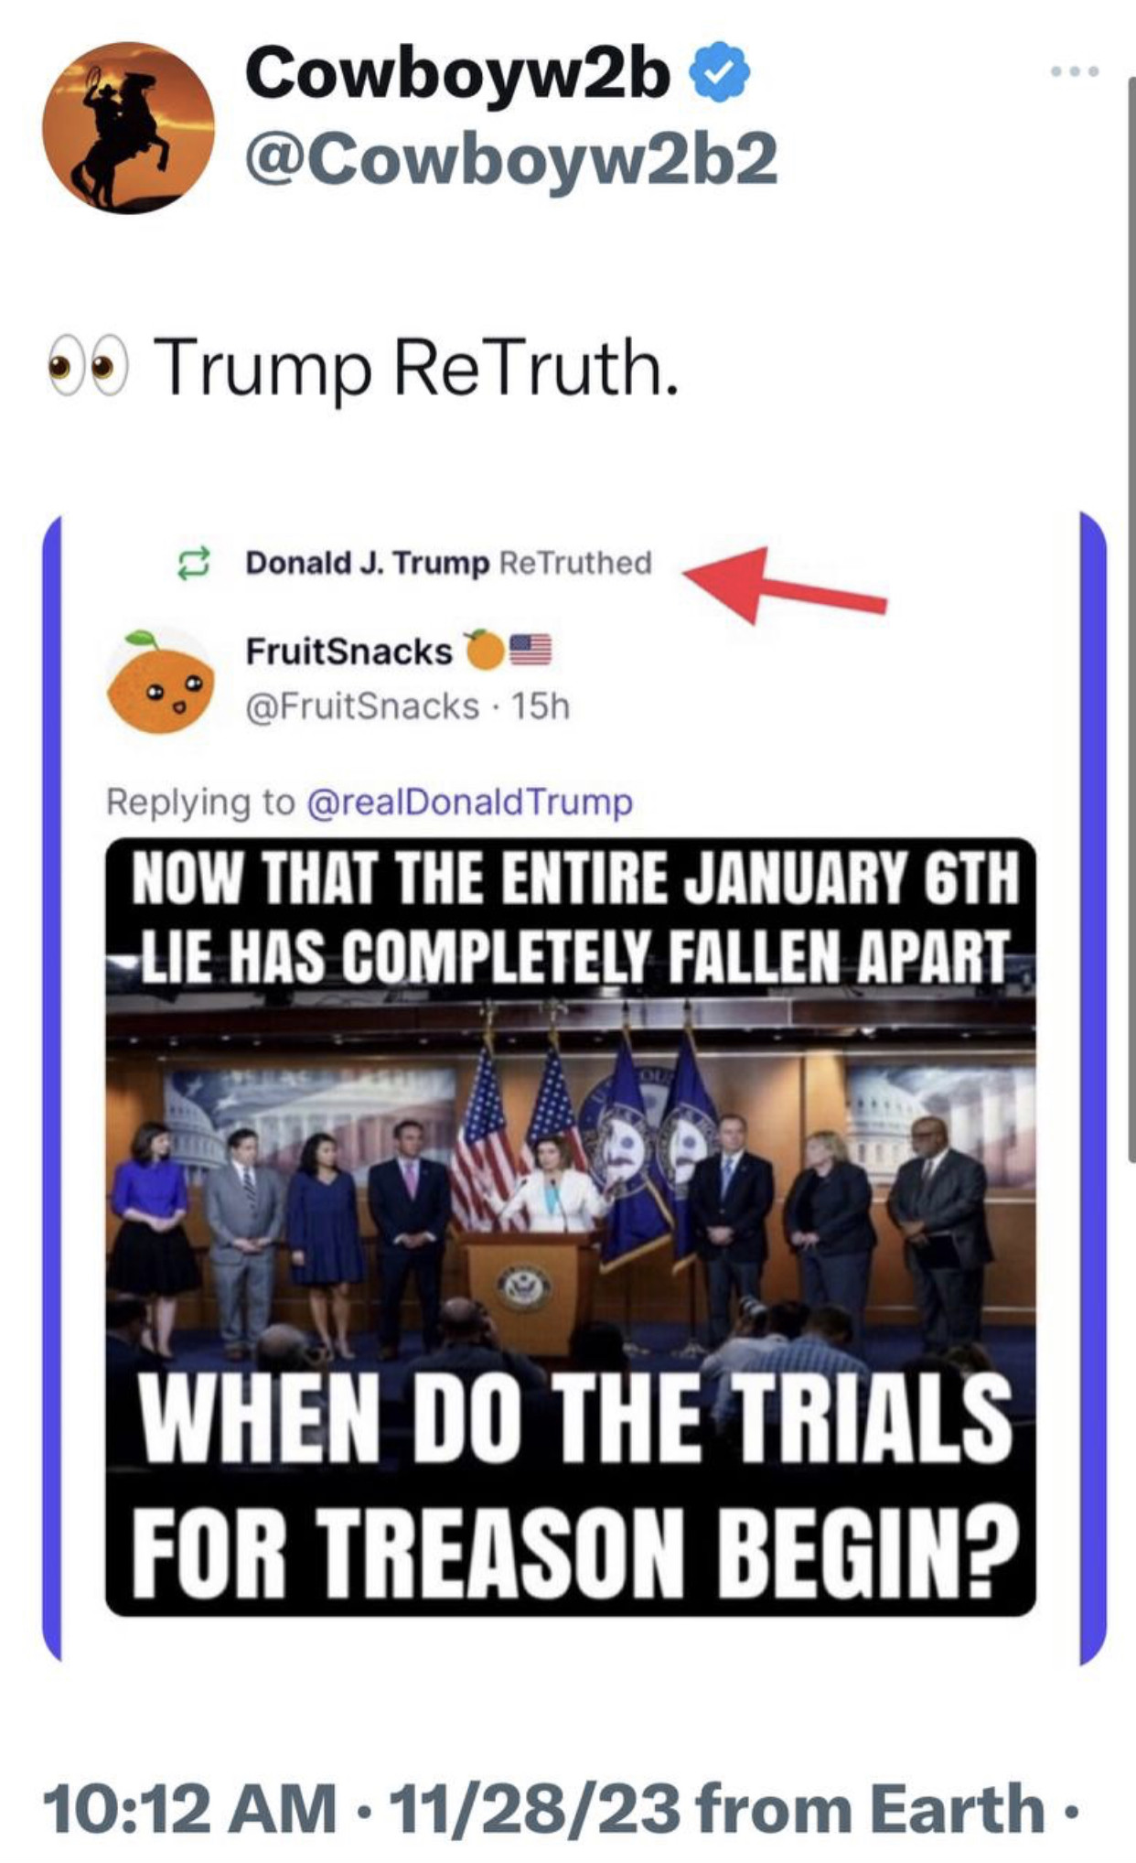
Task: Open the @realDonaldTrump mention link
Action: coord(469,802)
